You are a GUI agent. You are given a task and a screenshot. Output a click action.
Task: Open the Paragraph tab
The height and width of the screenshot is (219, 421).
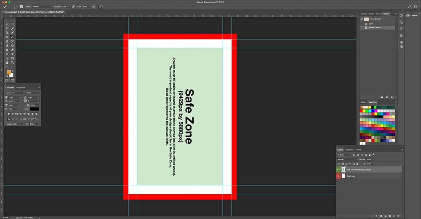[21, 87]
